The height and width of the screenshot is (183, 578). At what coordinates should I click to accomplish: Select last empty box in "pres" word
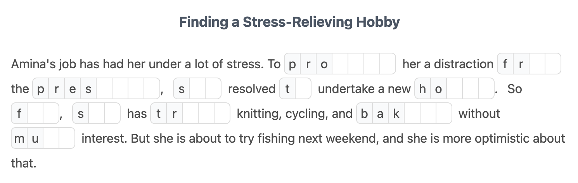[x=152, y=89]
